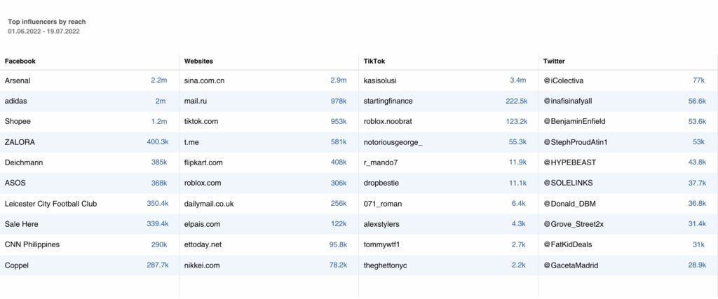Click the 123.2k reach figure
The height and width of the screenshot is (299, 718).
[517, 122]
